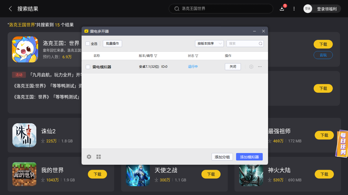Click 关闭 to stop 雷电模拟器
Screen dimensions: 348x195
pos(233,67)
